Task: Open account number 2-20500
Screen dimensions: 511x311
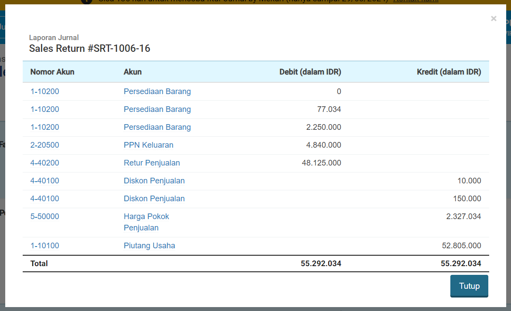Action: pos(45,145)
